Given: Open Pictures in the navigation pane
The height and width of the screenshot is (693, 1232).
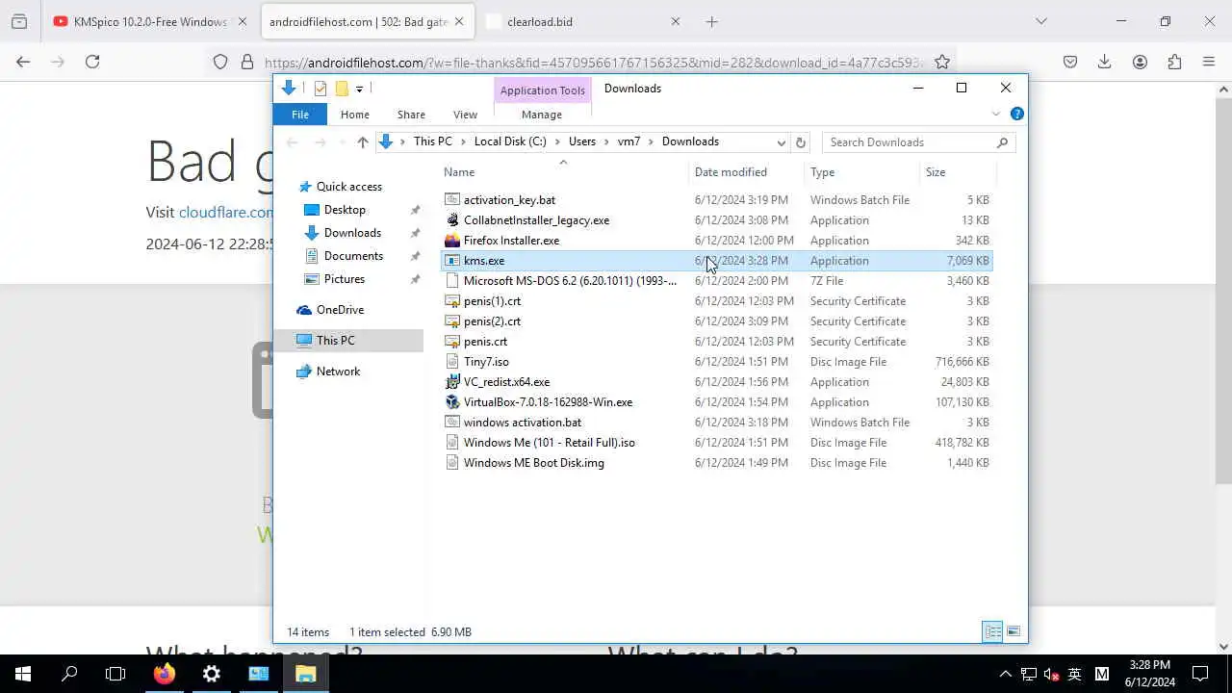Looking at the screenshot, I should coord(345,279).
